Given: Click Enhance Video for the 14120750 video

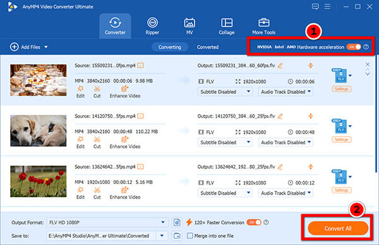Looking at the screenshot, I should tap(125, 142).
